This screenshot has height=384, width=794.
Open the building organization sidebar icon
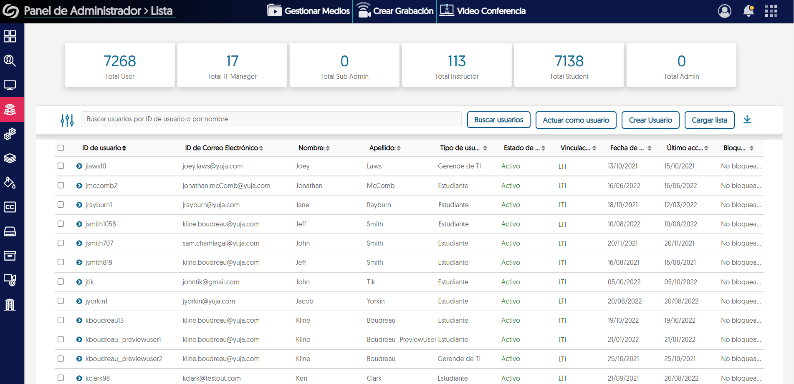[10, 304]
